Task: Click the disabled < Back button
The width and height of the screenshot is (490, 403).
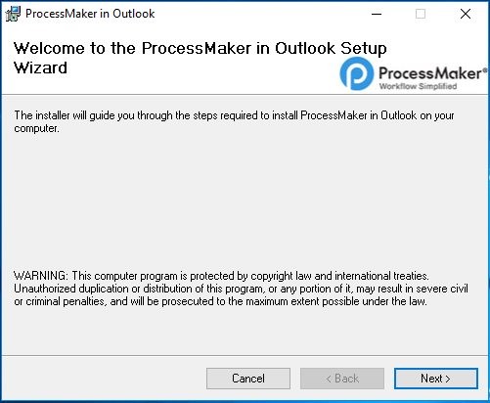Action: (x=342, y=379)
